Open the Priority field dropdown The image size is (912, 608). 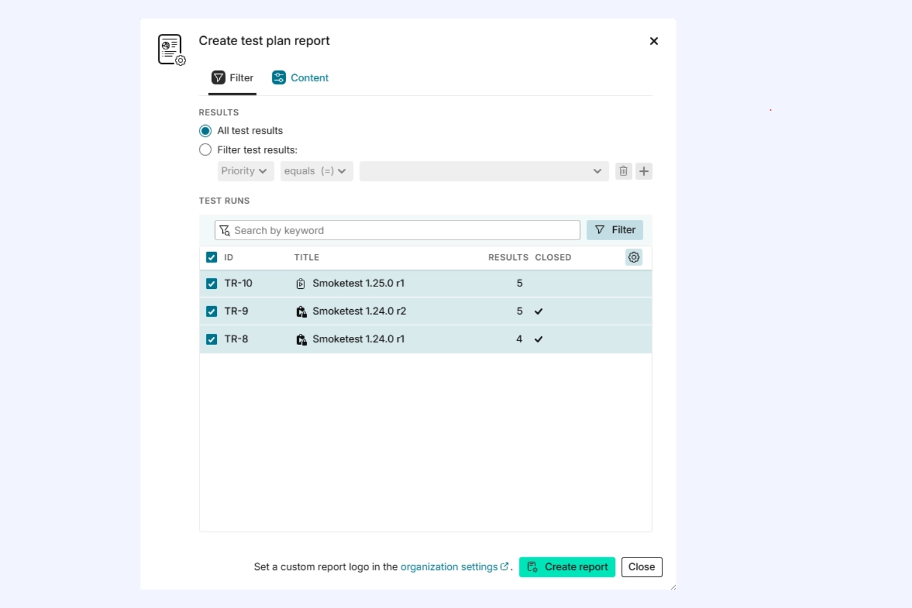[x=245, y=171]
